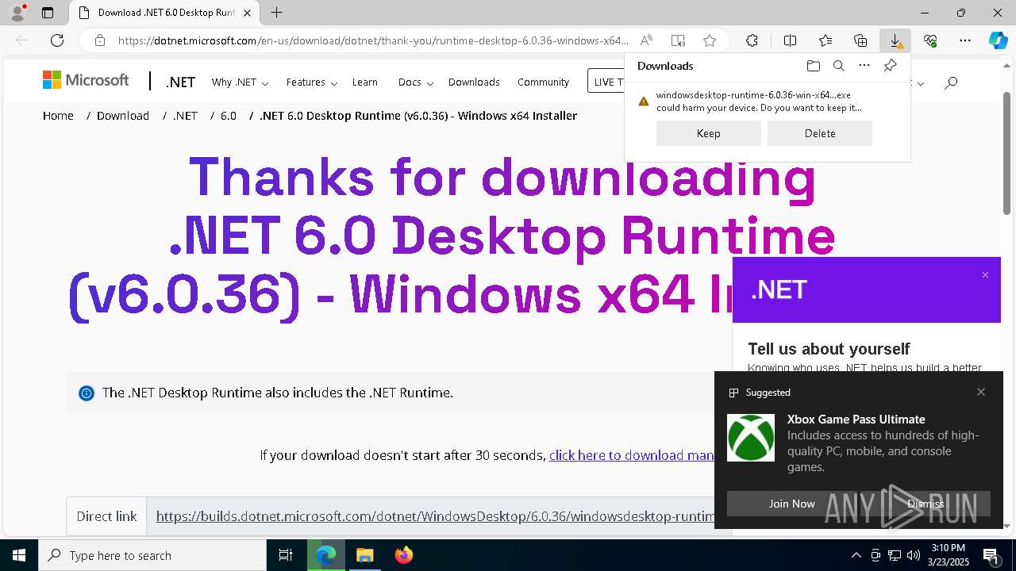The height and width of the screenshot is (571, 1016).
Task: Toggle split screen view
Action: 791,40
